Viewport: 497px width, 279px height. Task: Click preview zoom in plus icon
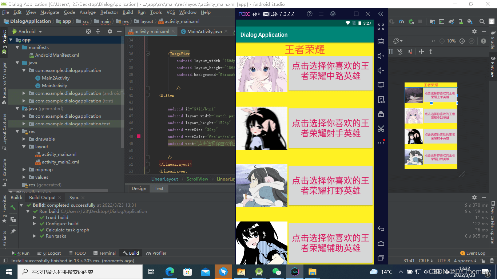(462, 41)
